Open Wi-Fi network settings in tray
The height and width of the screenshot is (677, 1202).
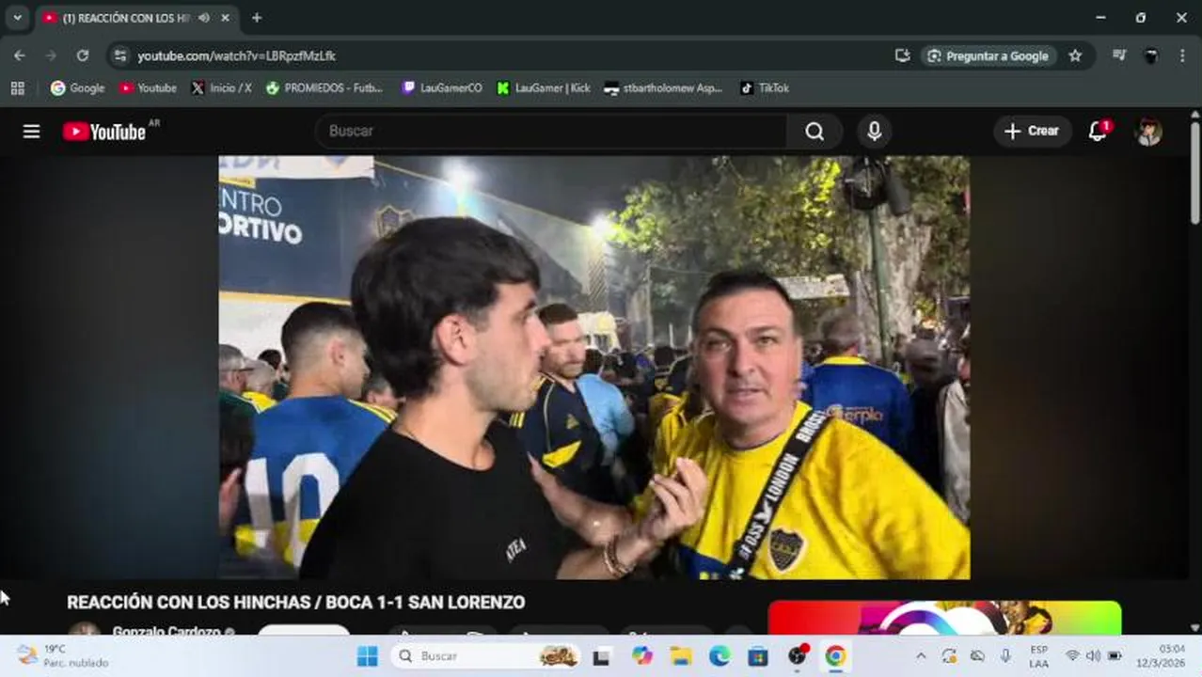1072,656
